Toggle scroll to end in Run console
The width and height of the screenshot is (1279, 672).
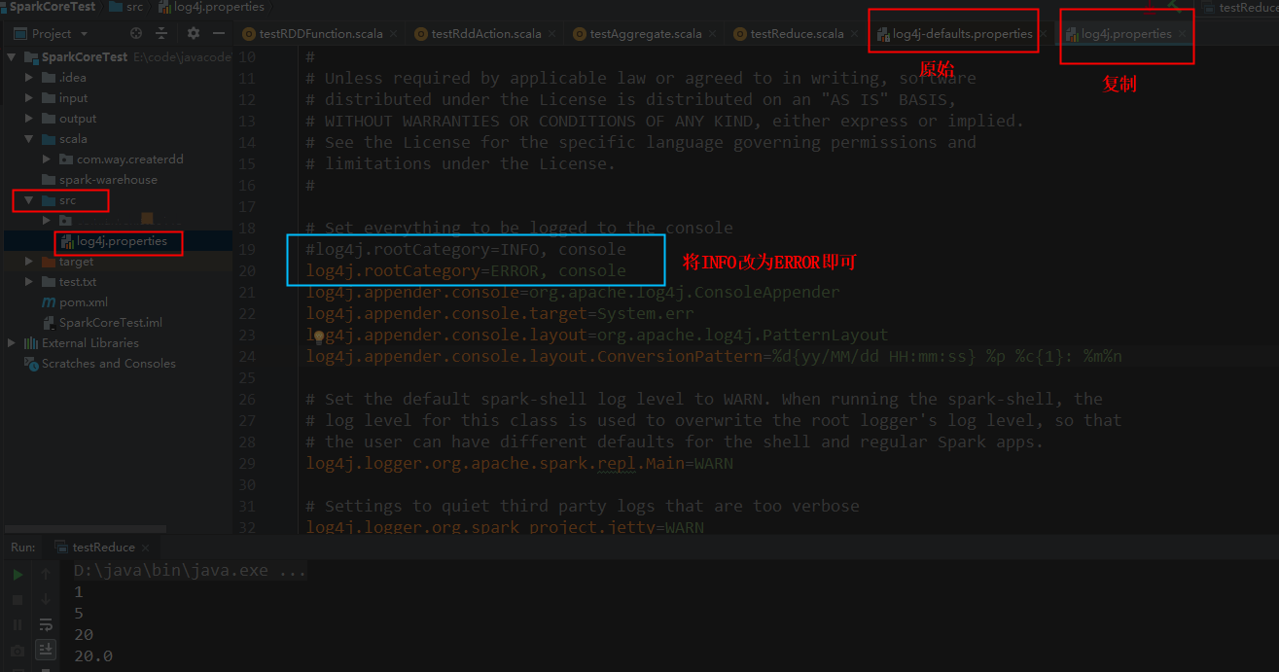pyautogui.click(x=46, y=649)
